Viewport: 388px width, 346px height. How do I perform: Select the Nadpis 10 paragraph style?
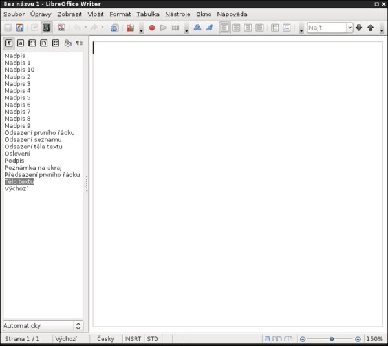(x=19, y=70)
